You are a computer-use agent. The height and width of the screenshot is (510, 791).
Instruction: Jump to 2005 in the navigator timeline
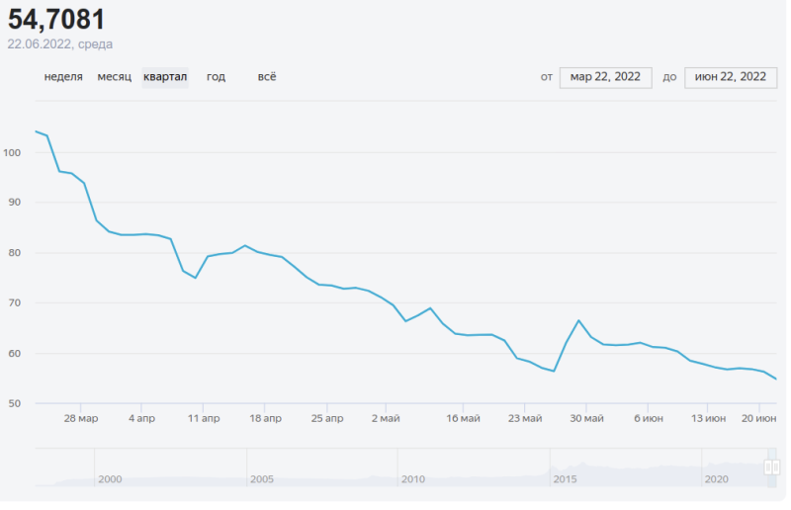coord(262,478)
